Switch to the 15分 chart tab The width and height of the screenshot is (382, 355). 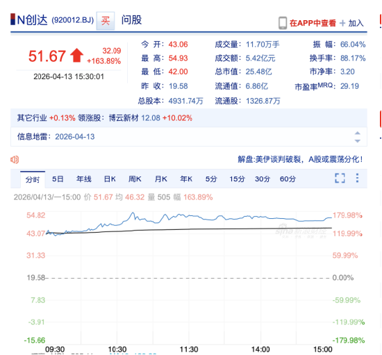[237, 179]
